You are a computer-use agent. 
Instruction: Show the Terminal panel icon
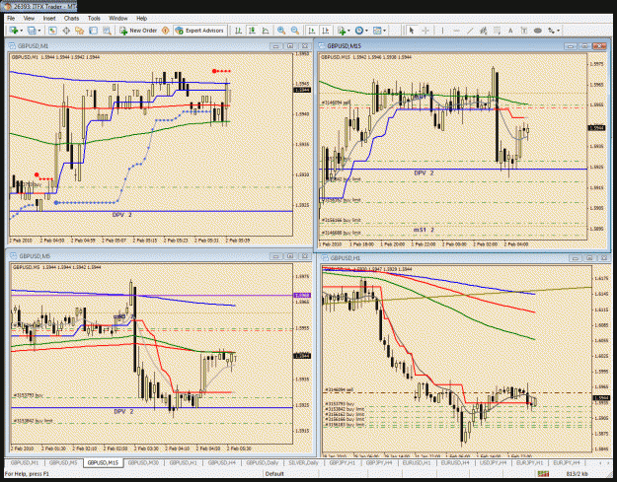93,31
